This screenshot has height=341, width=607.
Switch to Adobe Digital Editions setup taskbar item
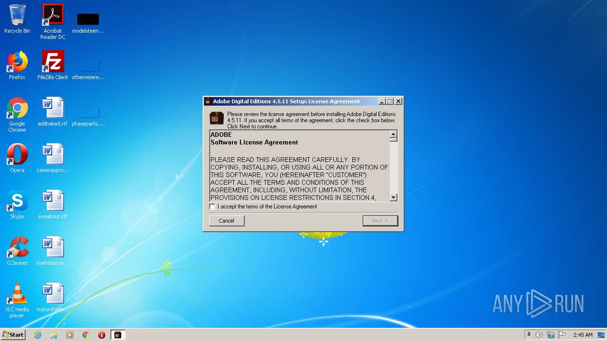click(118, 335)
